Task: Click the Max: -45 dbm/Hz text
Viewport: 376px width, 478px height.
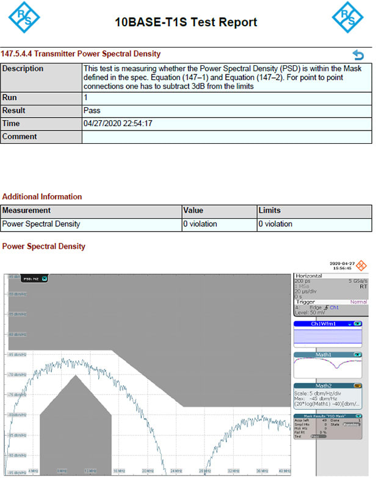Action: pos(316,399)
